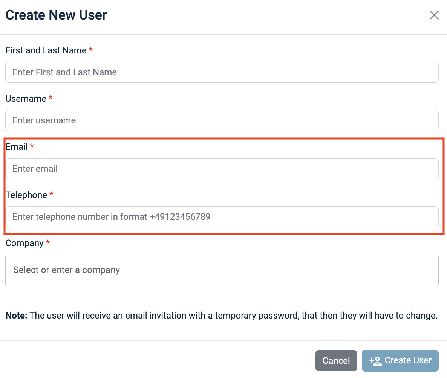Click the Company field label
This screenshot has height=378, width=447.
(24, 243)
